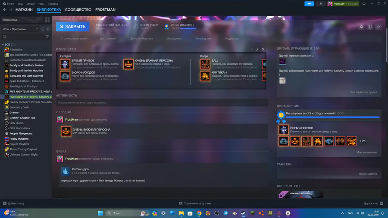Click the thumbs-up Рекомендую review icon
This screenshot has width=388, height=218.
pyautogui.click(x=66, y=171)
